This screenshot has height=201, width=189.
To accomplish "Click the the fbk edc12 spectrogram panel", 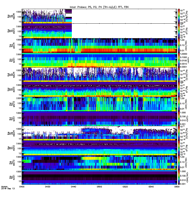I will point(99,163).
